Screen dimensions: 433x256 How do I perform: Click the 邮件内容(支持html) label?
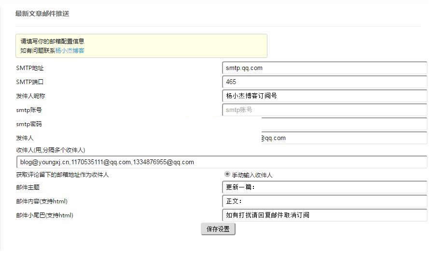(42, 201)
